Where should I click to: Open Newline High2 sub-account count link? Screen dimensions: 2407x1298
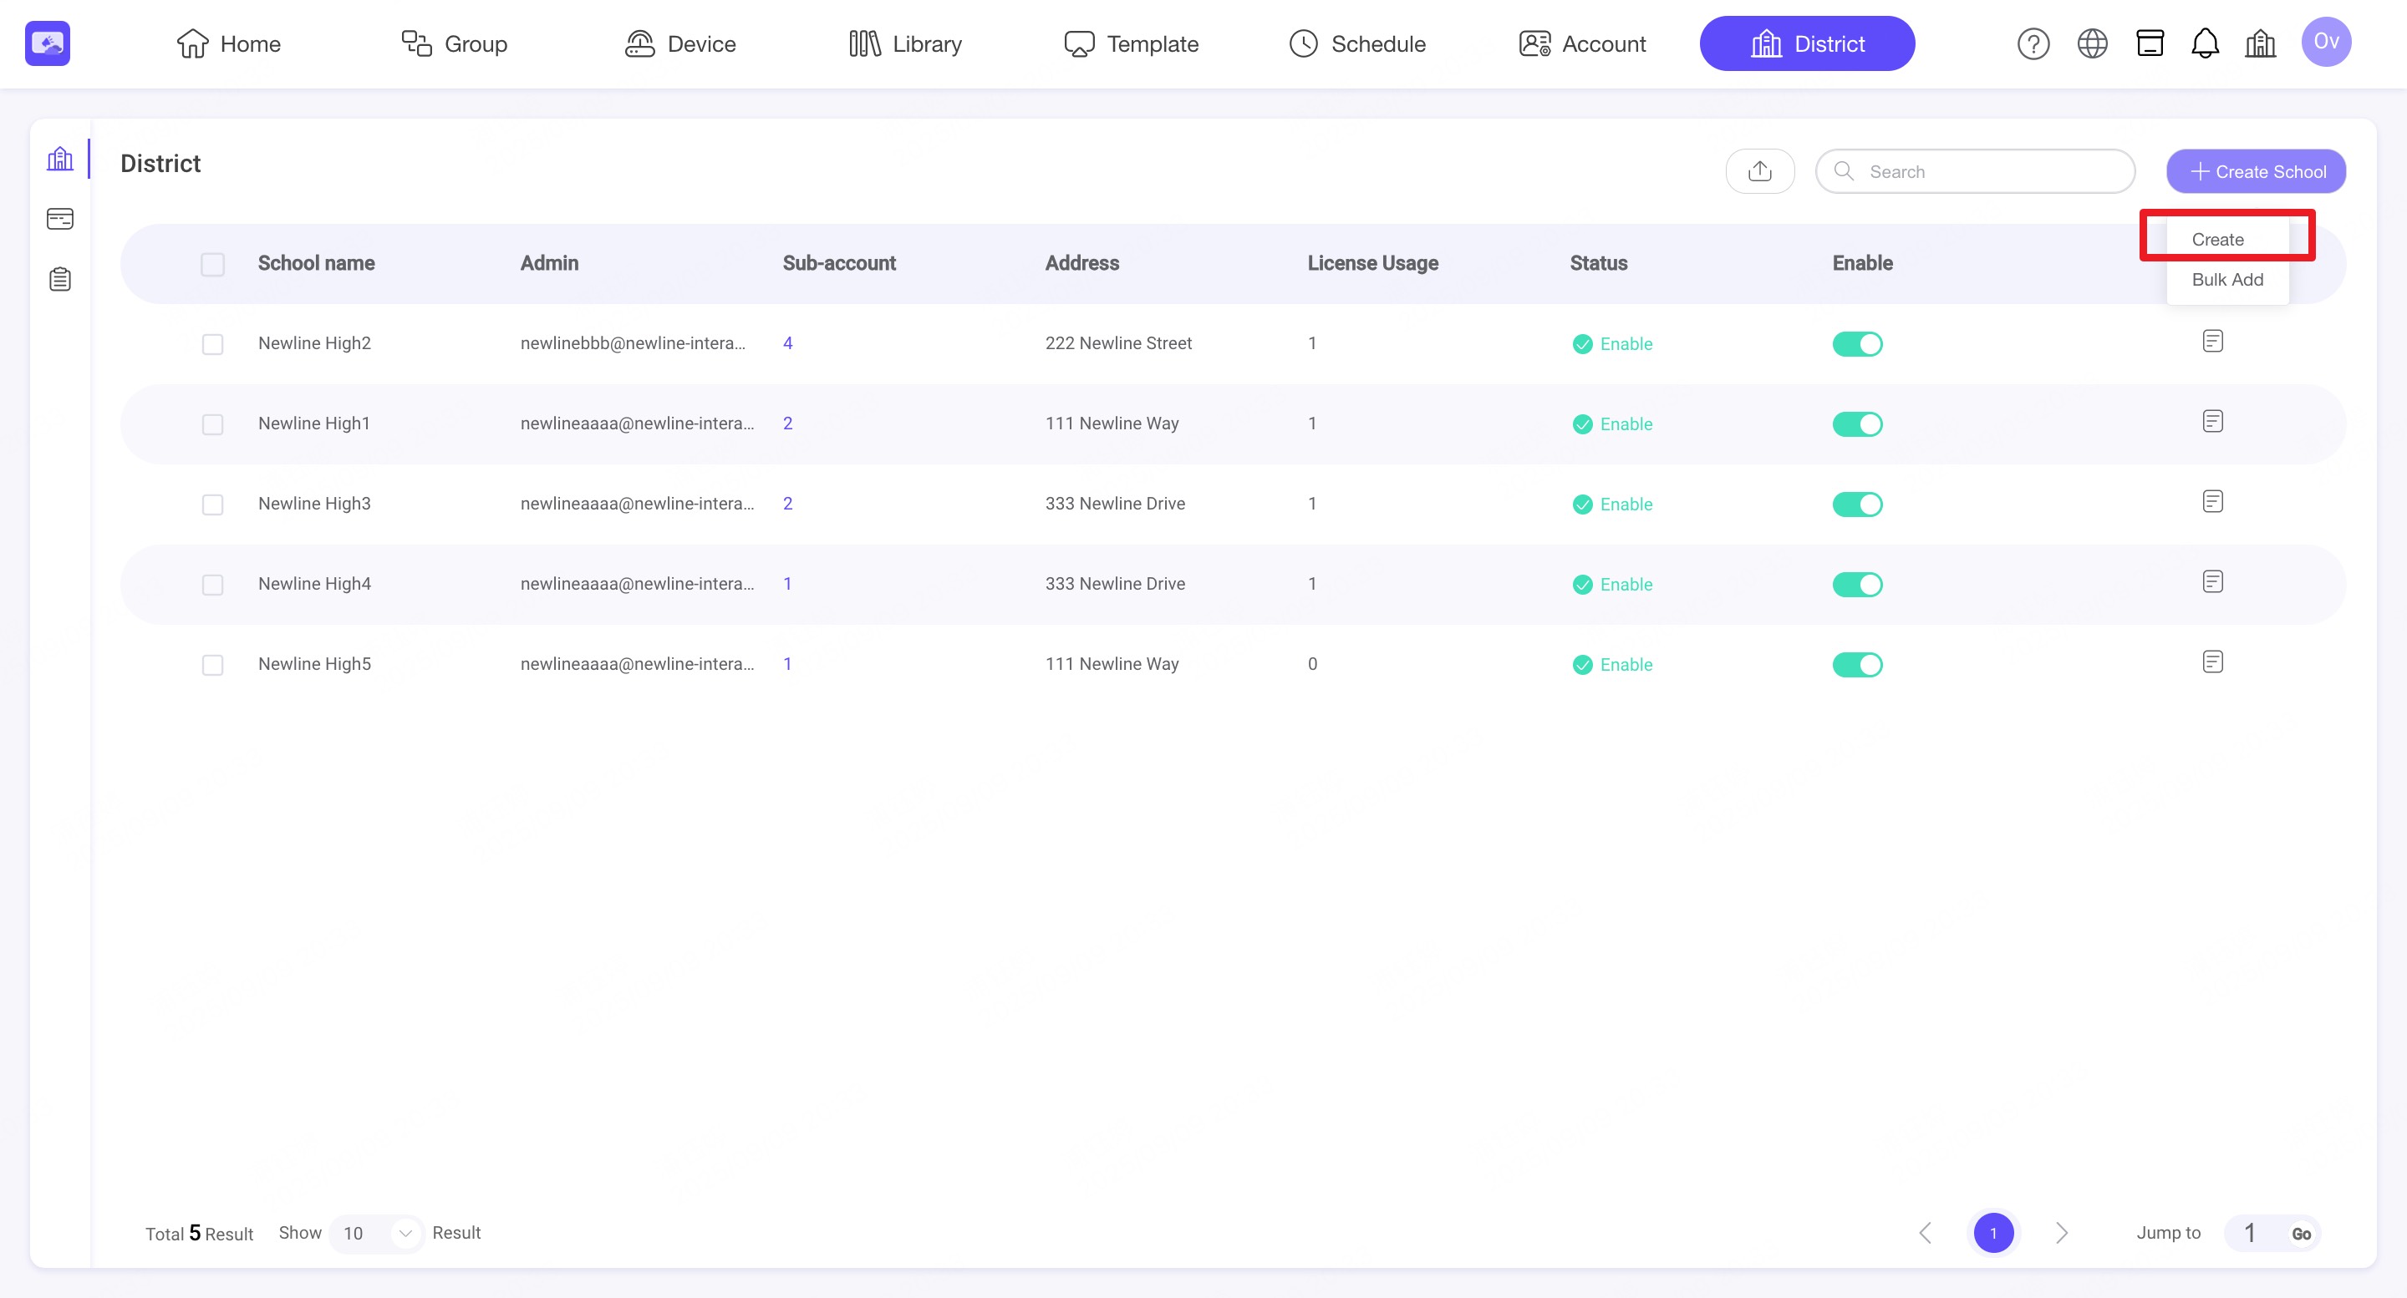[x=786, y=342]
